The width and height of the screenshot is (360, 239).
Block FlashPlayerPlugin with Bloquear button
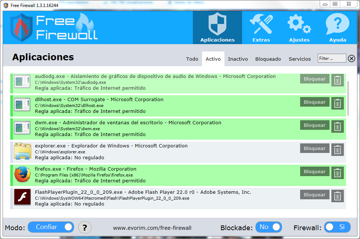[314, 195]
